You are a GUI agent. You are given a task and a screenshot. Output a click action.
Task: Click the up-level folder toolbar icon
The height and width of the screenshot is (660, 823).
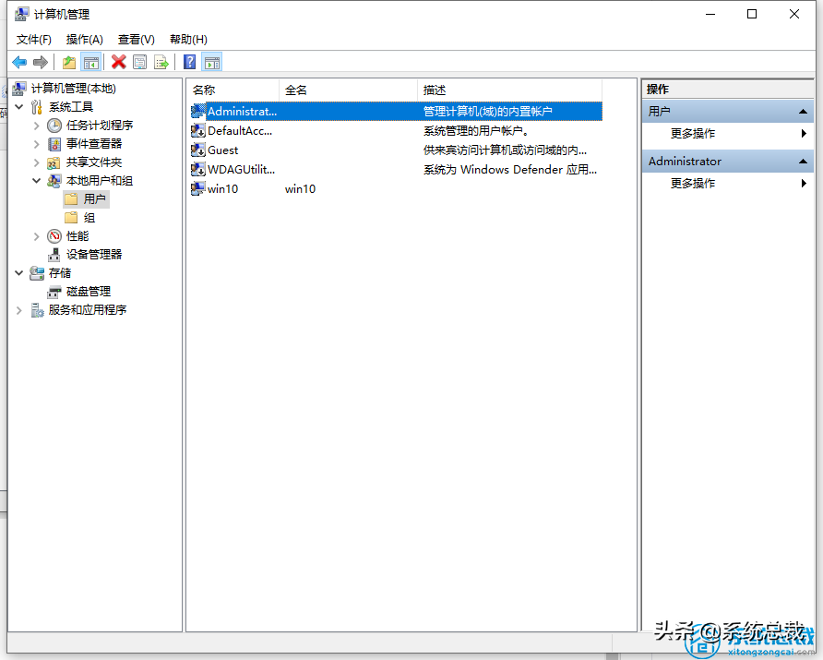coord(68,61)
